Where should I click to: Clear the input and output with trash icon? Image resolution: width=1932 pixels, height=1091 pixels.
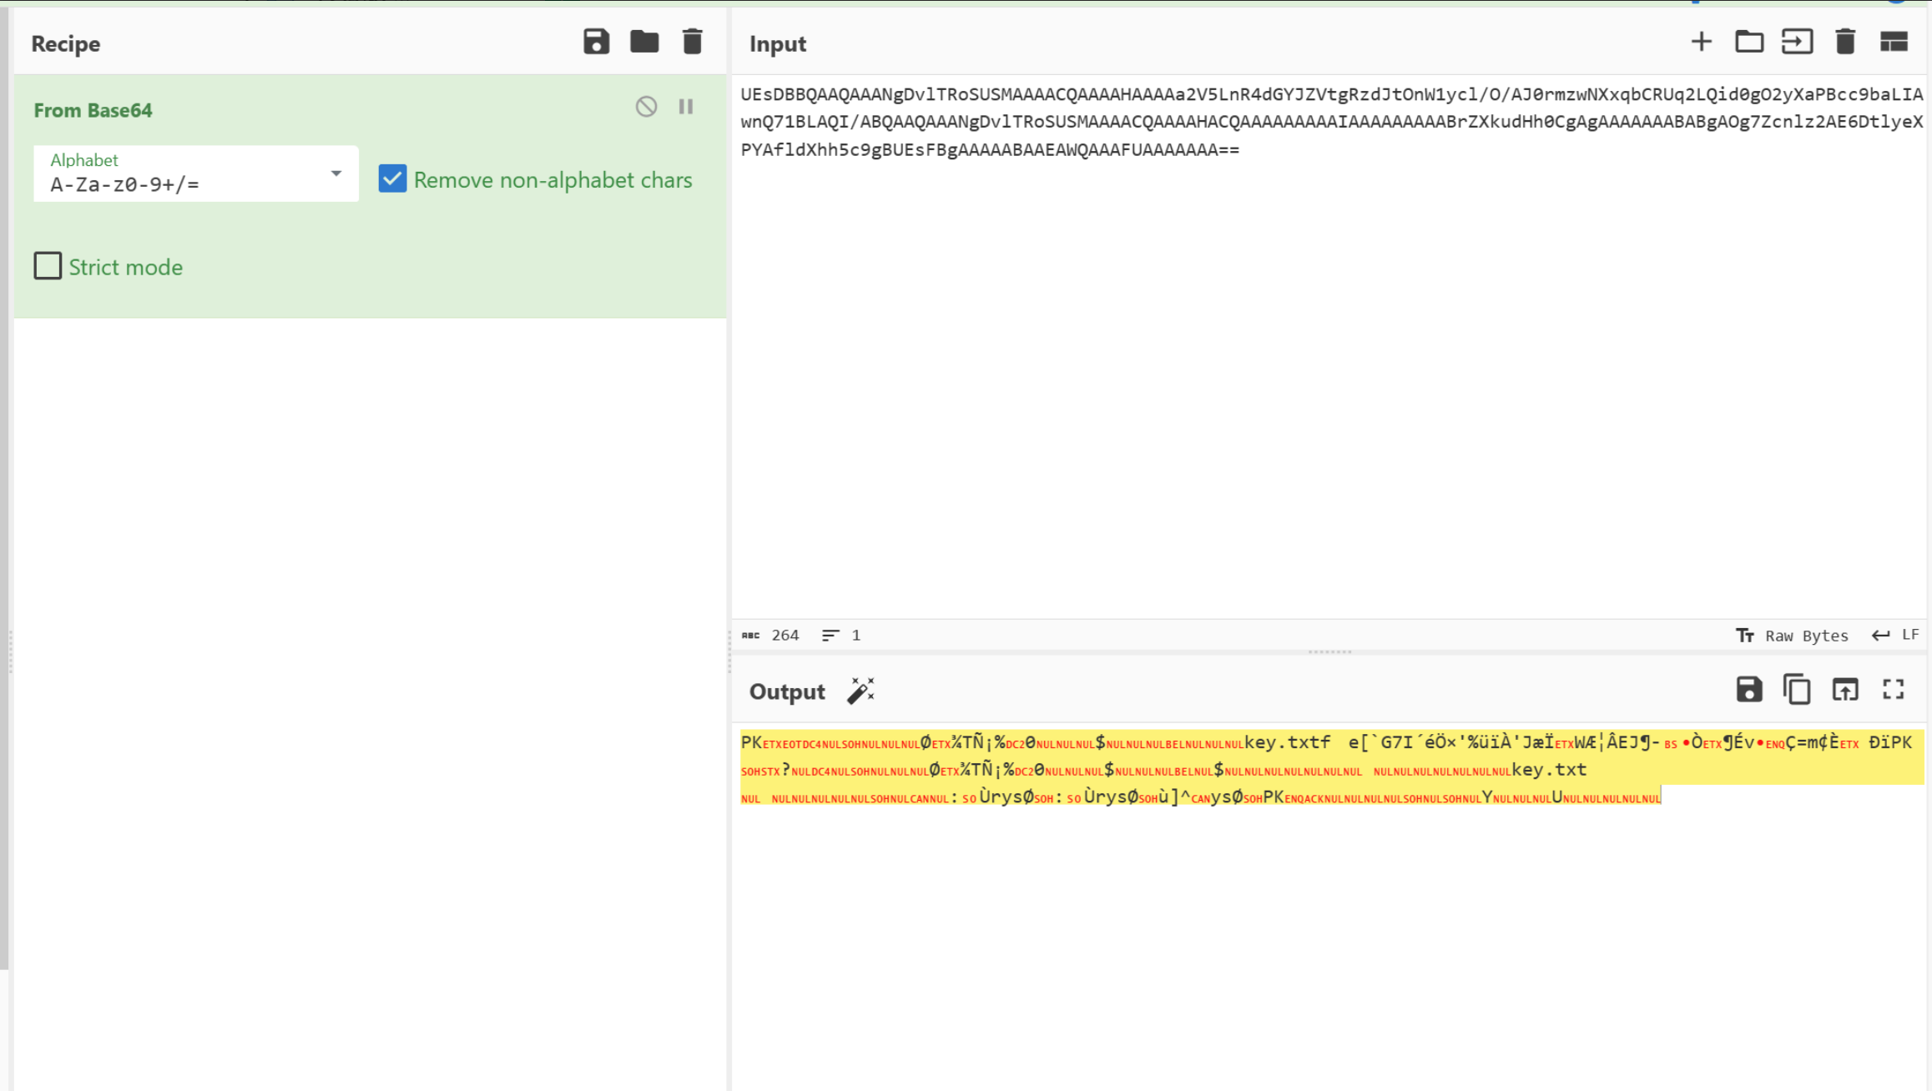point(1845,42)
